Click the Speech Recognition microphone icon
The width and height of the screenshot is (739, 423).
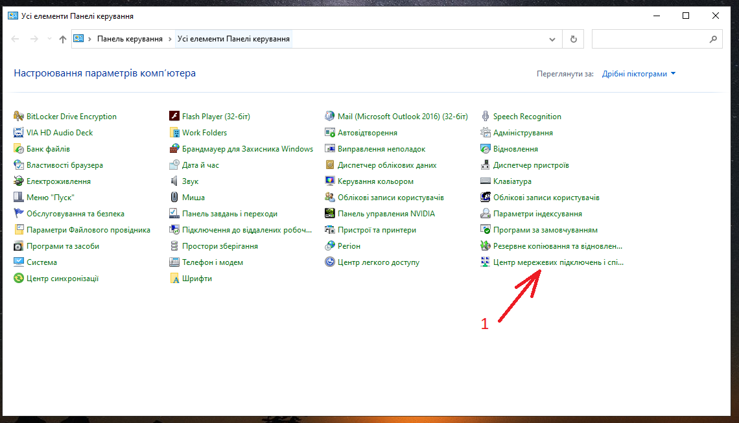[x=486, y=117]
